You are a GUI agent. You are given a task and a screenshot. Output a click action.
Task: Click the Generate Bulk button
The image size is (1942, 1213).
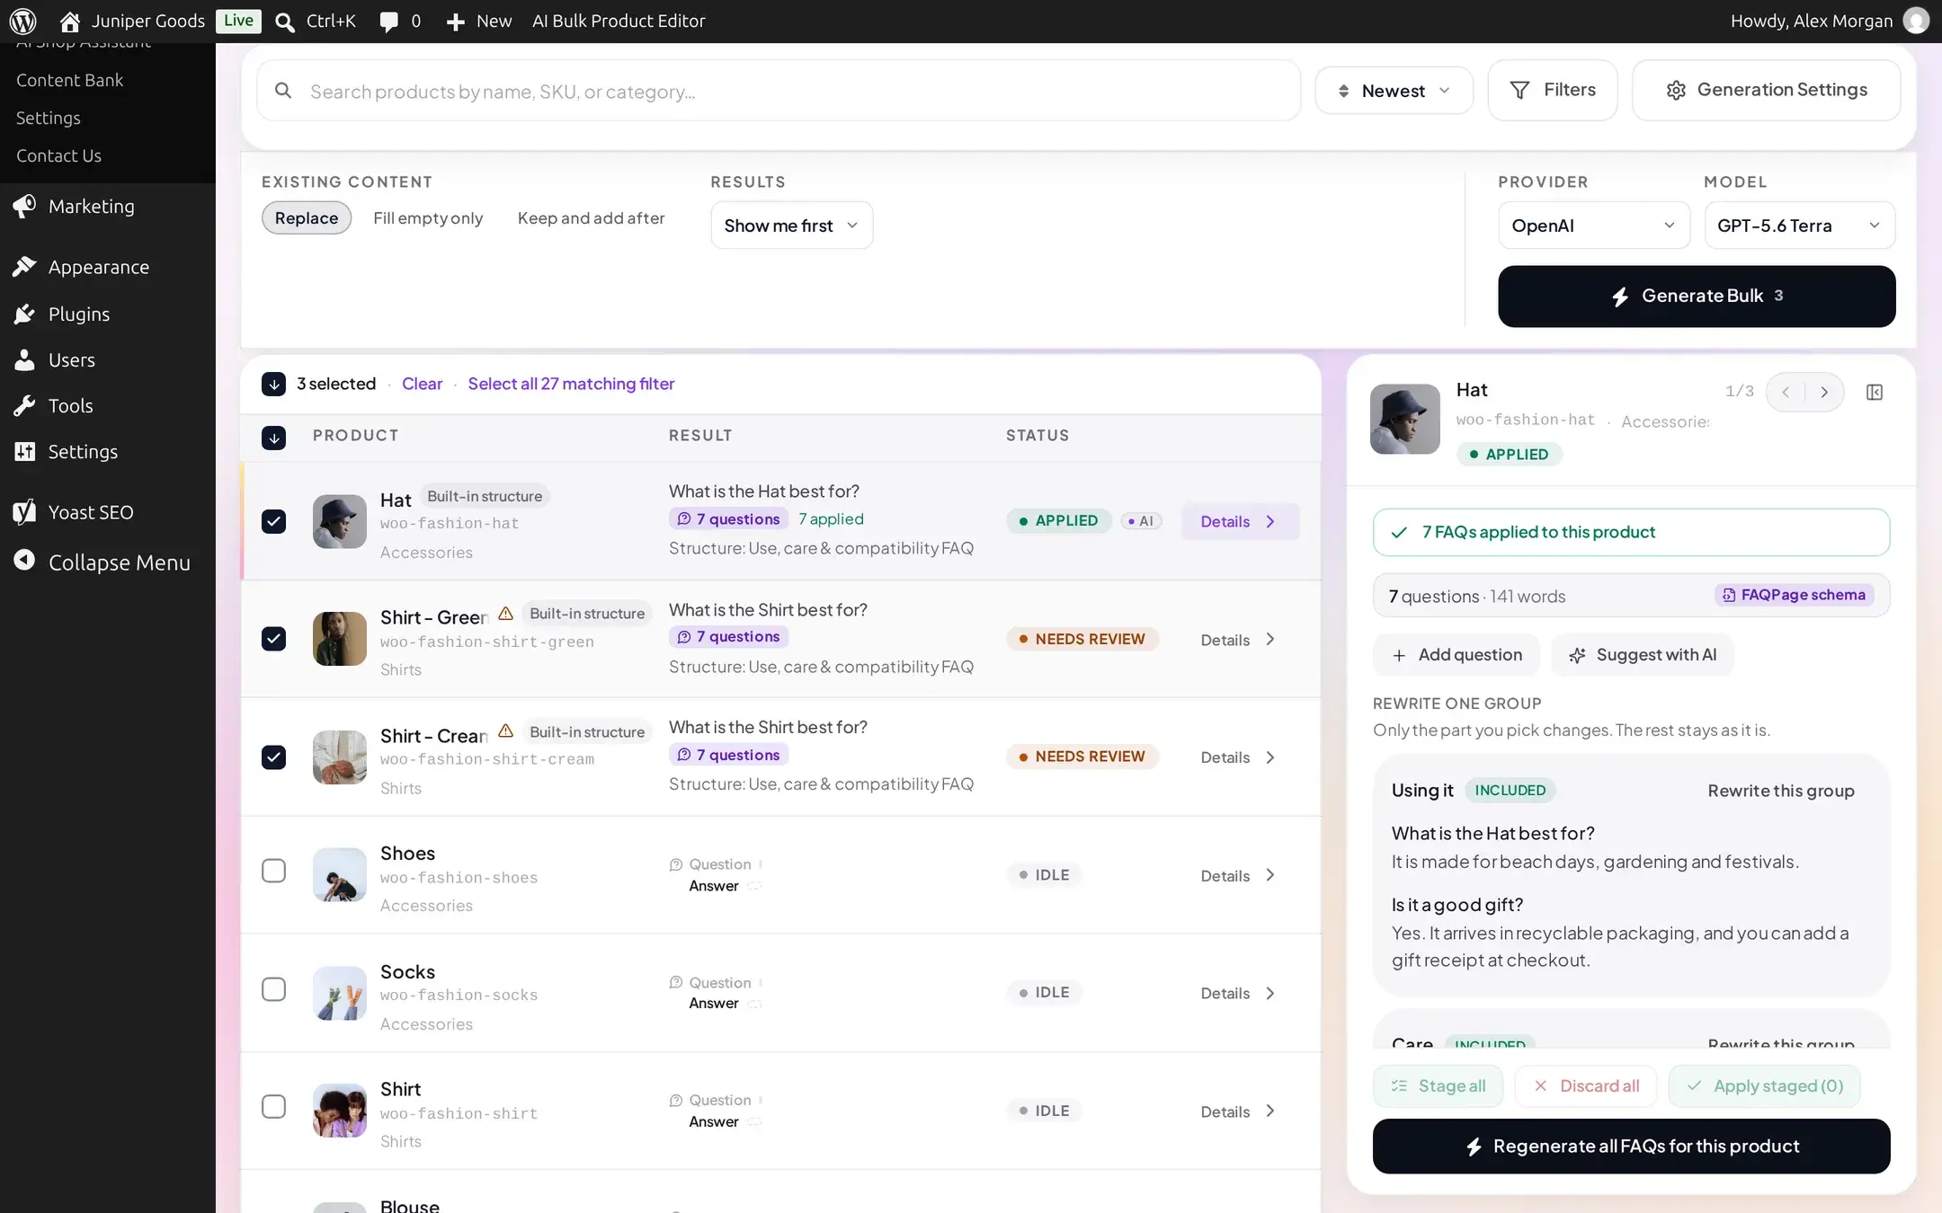[1697, 297]
